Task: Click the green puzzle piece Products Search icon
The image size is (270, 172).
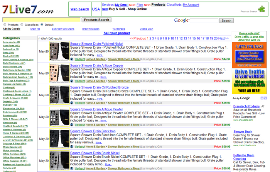Action: [x=262, y=9]
